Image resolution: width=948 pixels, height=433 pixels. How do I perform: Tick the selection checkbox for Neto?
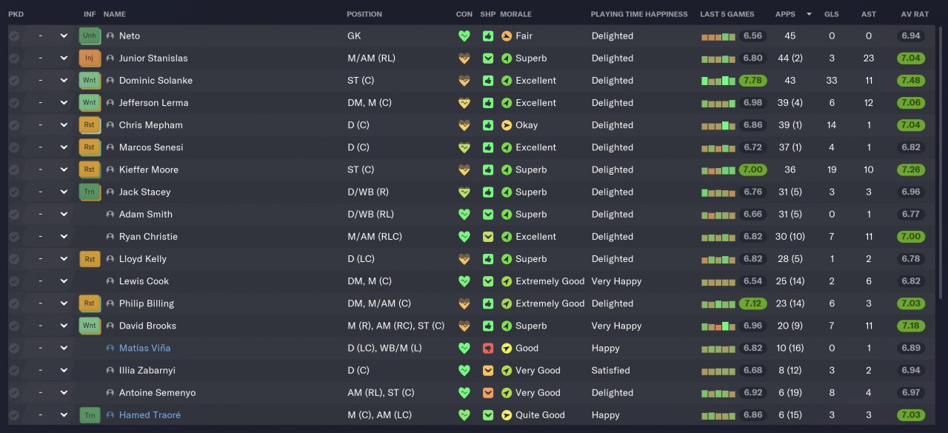tap(14, 36)
